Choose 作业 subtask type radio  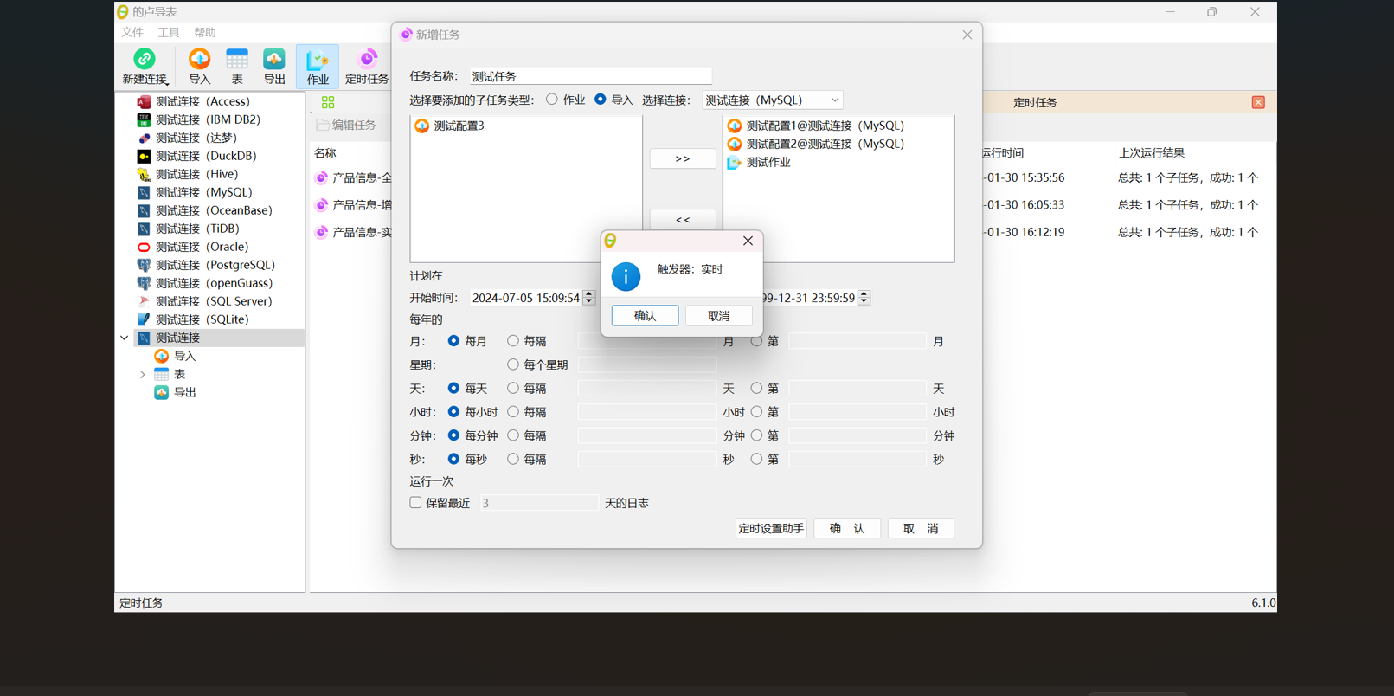552,100
